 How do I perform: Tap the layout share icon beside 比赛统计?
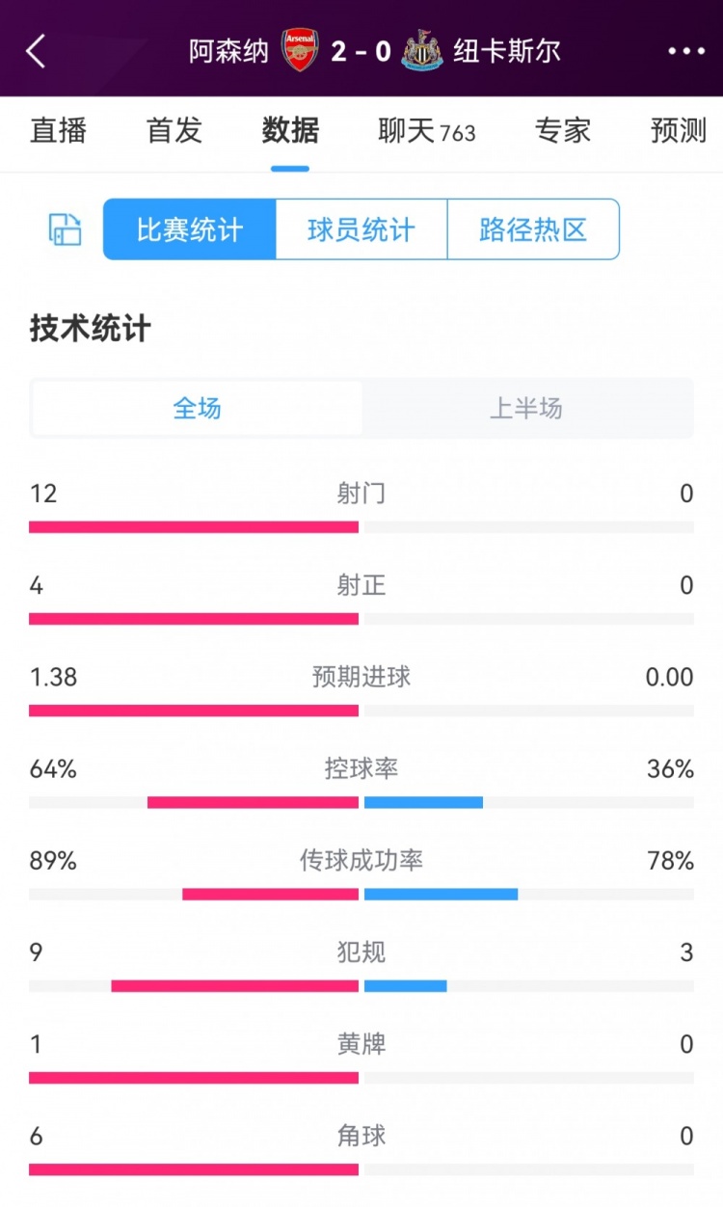[x=65, y=229]
